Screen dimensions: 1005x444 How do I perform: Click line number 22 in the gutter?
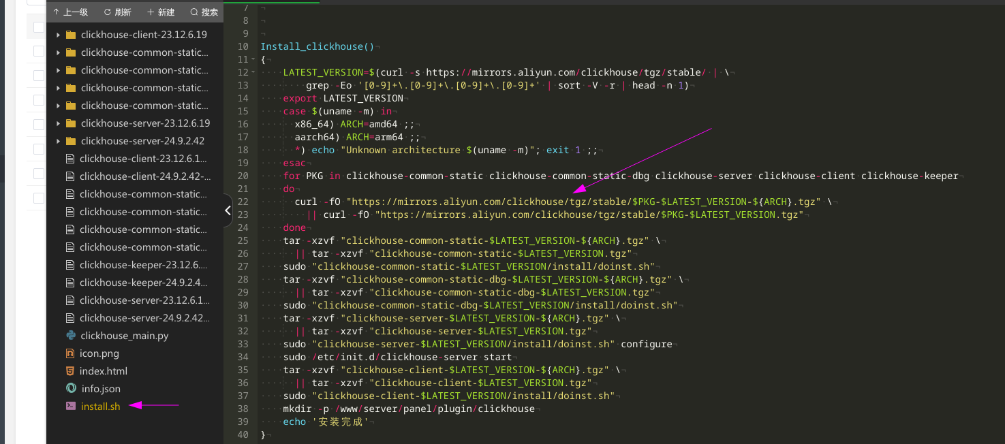(x=243, y=202)
